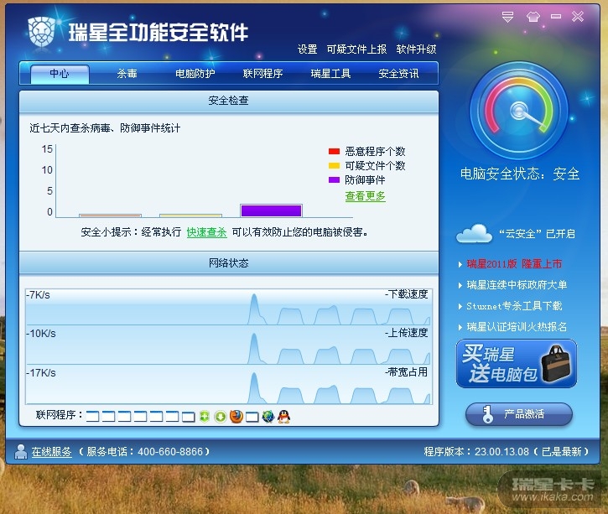This screenshot has width=608, height=514.
Task: Select the Firefox icon in network programs
Action: tap(236, 417)
